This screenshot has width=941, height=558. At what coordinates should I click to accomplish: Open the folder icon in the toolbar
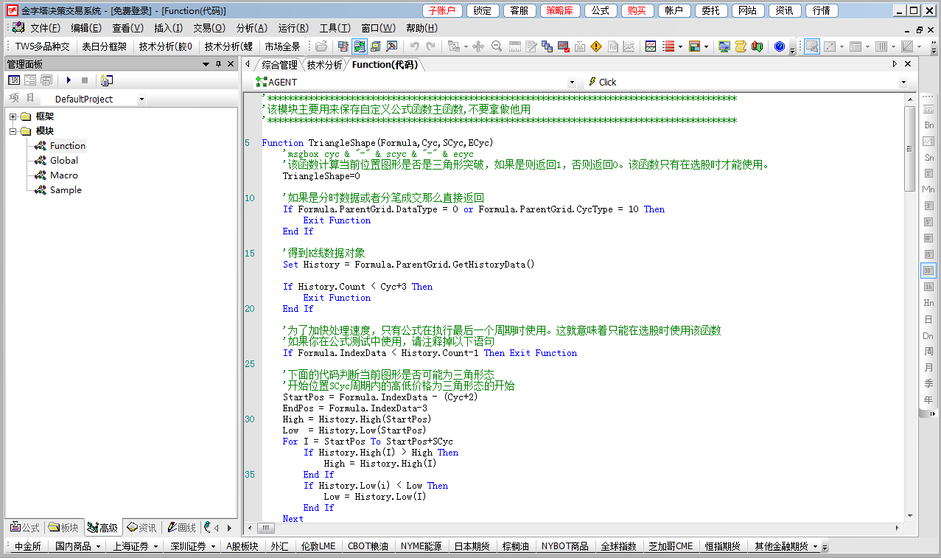[x=321, y=47]
